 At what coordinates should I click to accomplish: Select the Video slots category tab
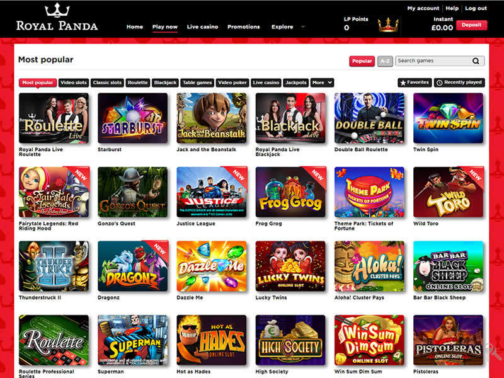tap(74, 83)
